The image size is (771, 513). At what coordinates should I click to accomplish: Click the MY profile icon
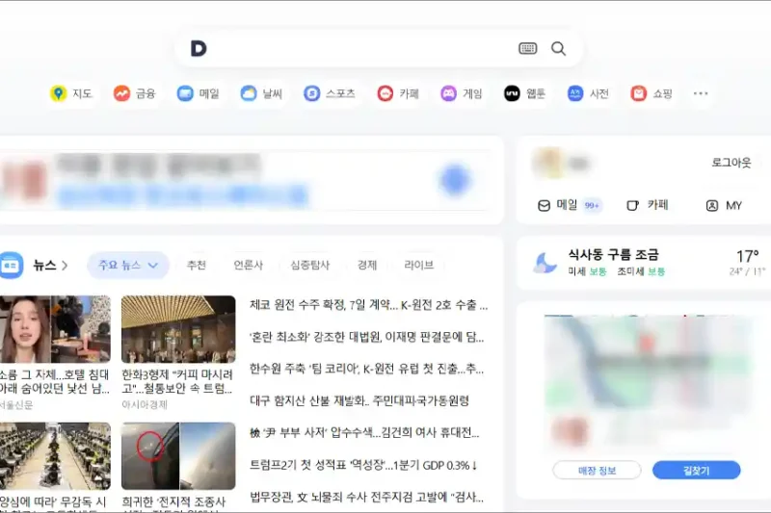tap(712, 206)
